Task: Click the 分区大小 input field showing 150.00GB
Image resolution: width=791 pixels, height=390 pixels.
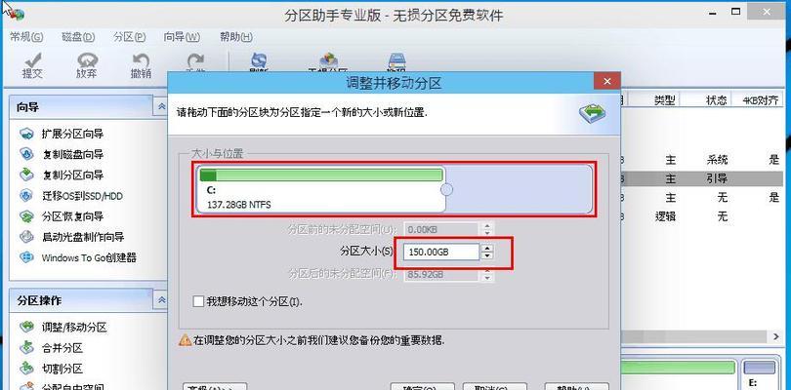Action: 441,252
